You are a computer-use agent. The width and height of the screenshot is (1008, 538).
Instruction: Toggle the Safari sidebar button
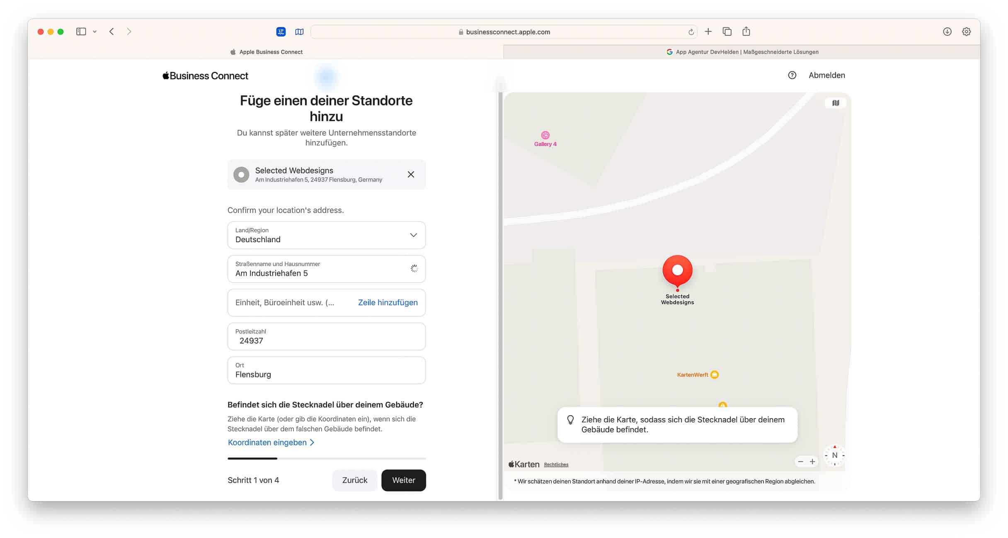81,32
